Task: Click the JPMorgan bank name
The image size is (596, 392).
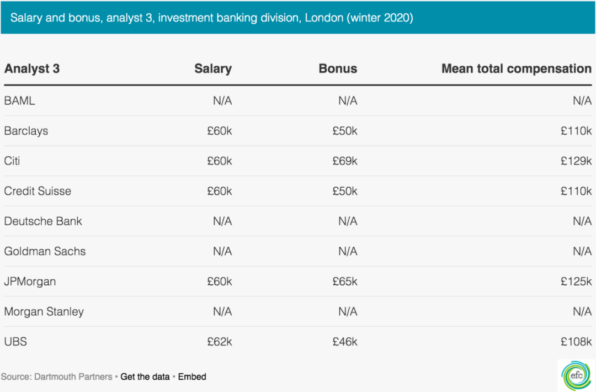Action: [x=30, y=282]
